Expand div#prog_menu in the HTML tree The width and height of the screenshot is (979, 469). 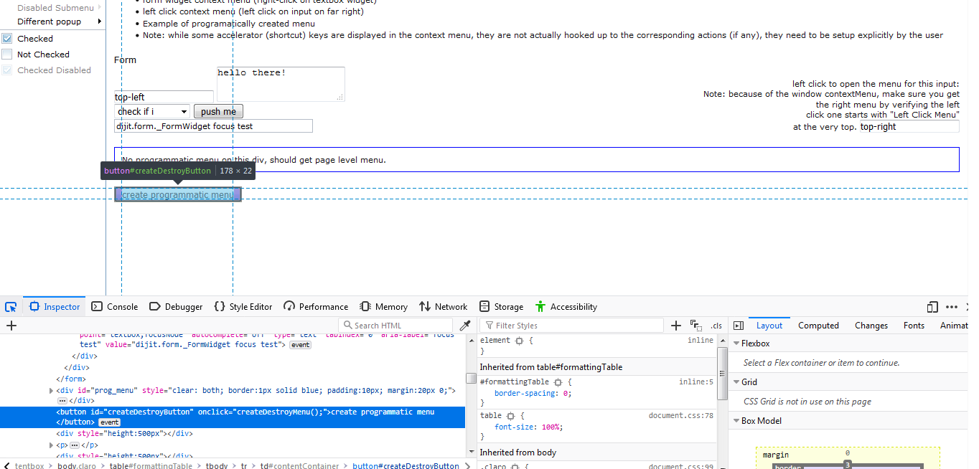[x=52, y=389]
